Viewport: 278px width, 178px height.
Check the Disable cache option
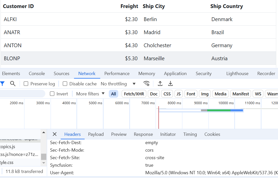[x=65, y=84]
